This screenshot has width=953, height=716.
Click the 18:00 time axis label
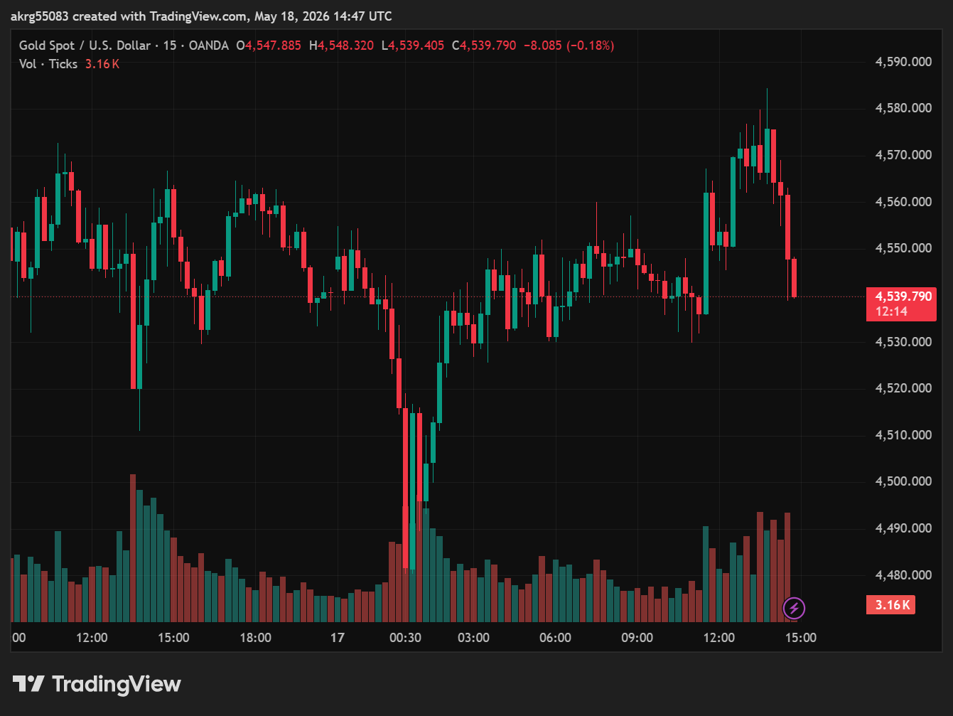click(255, 638)
